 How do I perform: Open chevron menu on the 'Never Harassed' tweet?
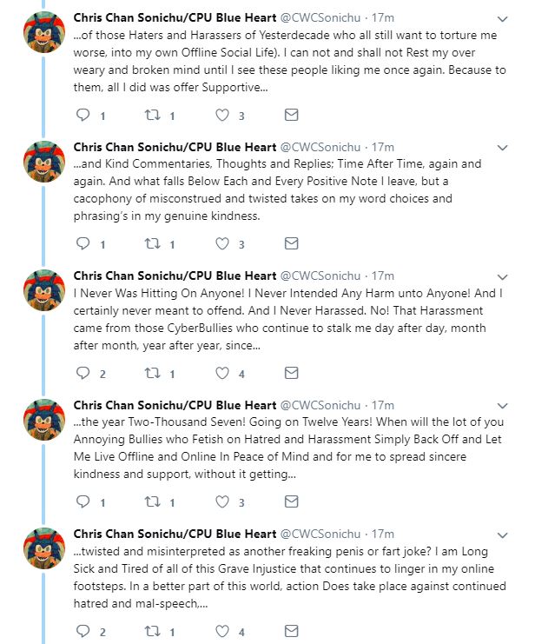point(503,277)
